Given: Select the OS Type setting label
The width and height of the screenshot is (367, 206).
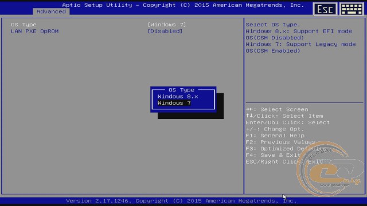Looking at the screenshot, I should (24, 25).
